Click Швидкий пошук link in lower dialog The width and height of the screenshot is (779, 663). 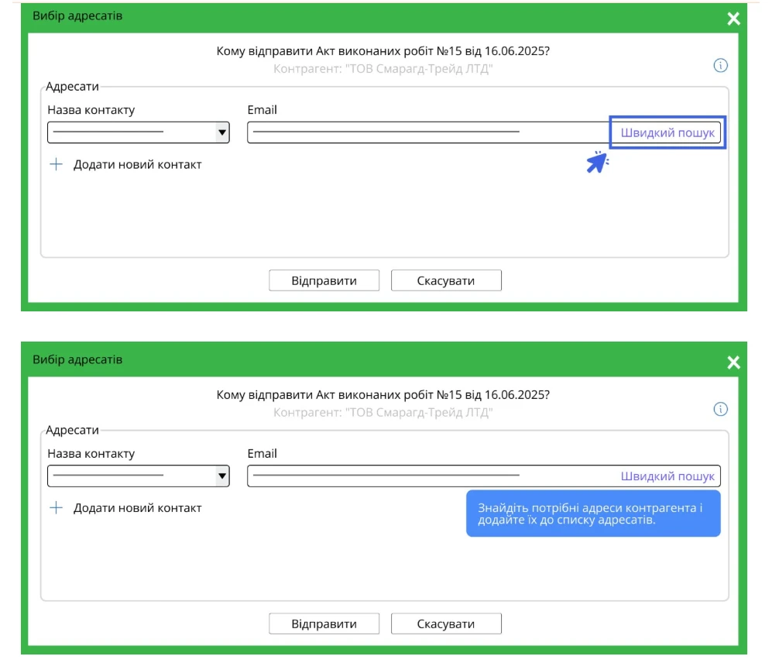(x=667, y=476)
